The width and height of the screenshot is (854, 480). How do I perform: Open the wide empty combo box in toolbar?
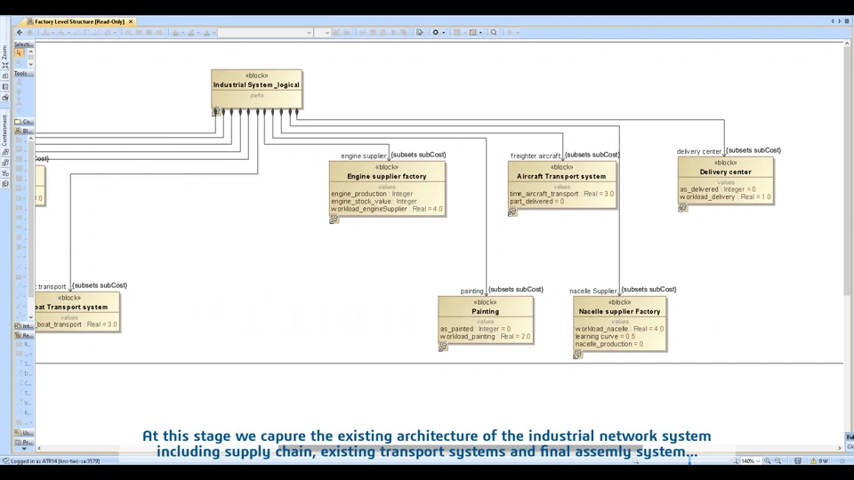(265, 33)
